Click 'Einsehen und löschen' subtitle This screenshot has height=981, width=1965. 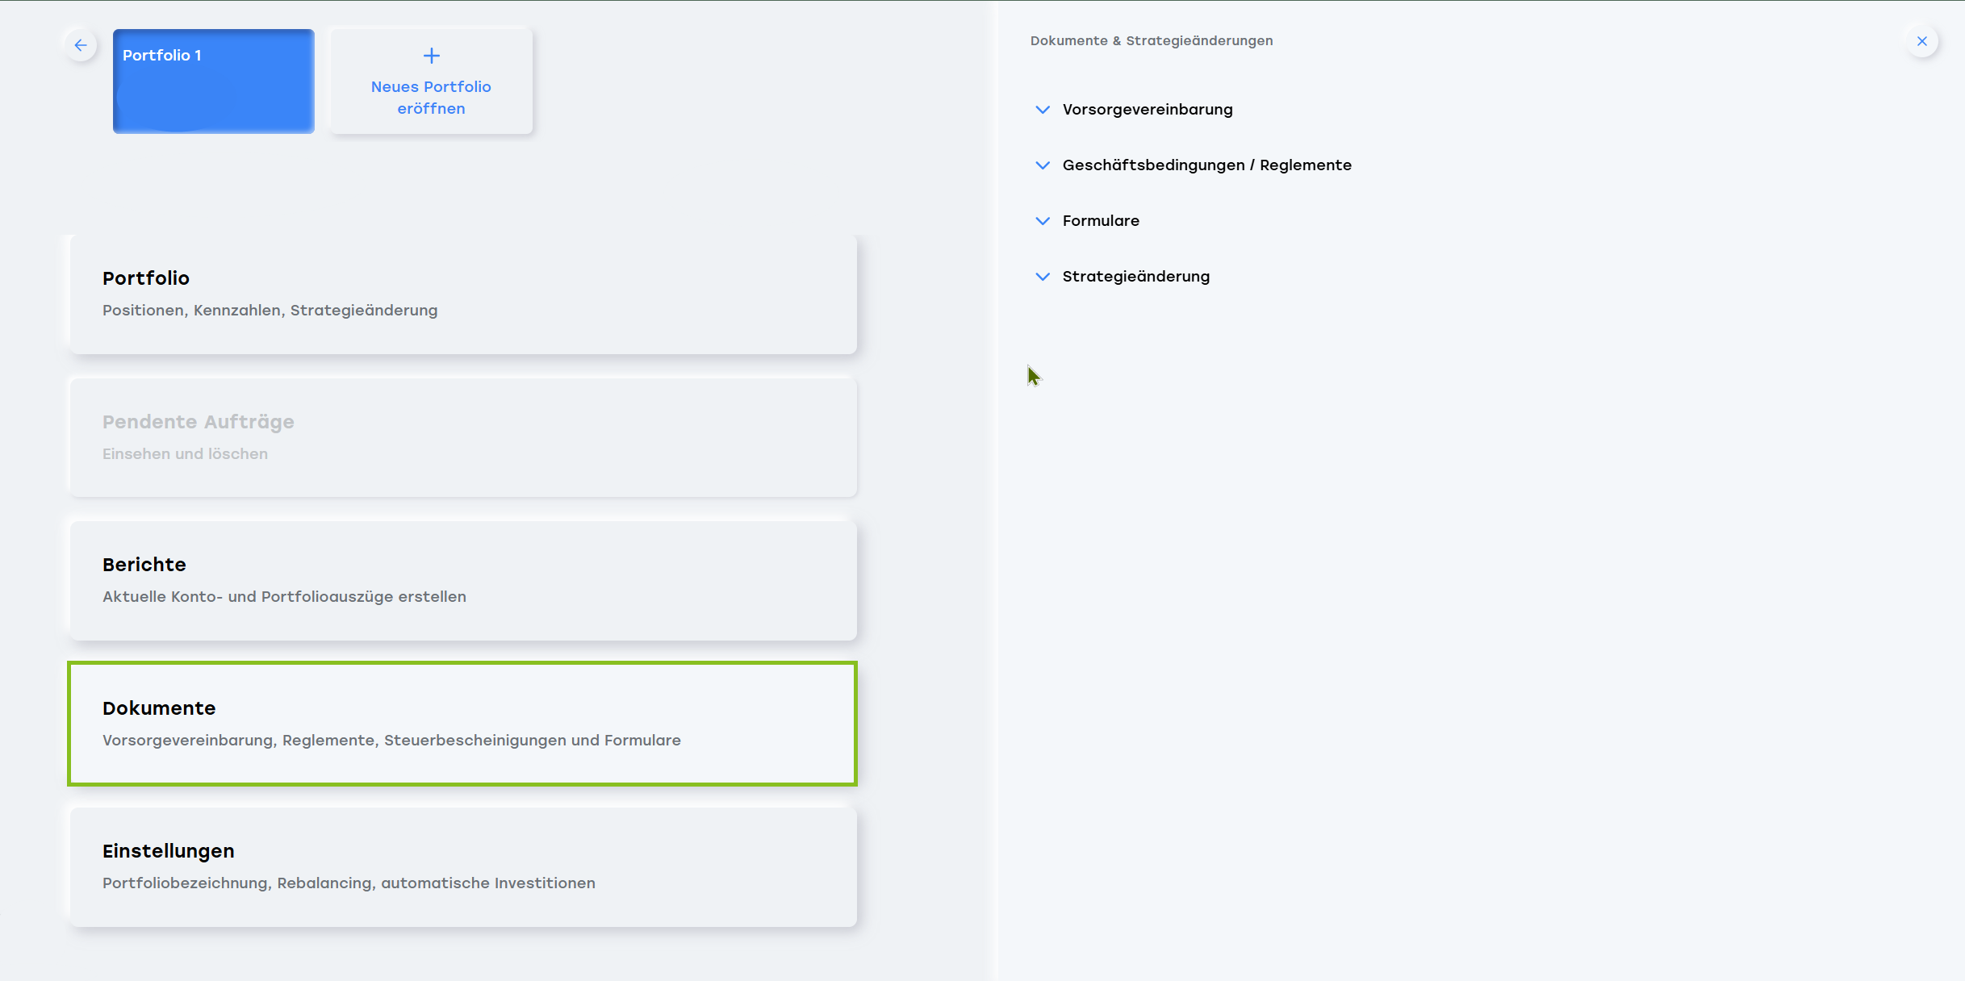click(185, 454)
